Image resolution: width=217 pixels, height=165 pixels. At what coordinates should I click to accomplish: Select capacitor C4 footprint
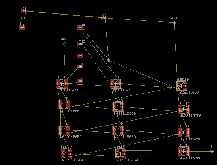80,81
